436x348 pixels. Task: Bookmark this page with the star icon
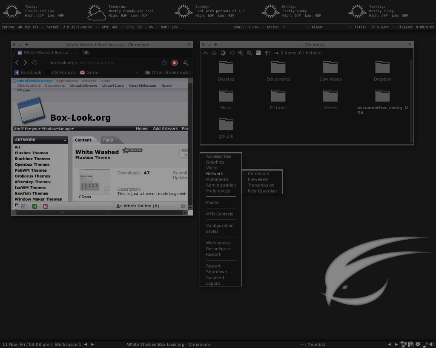click(x=164, y=63)
